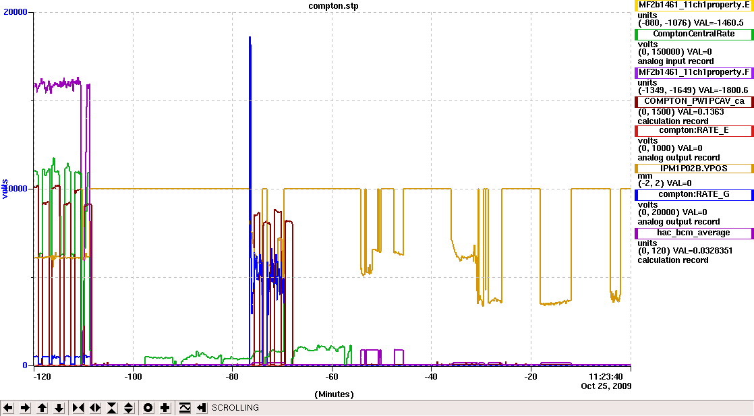Click the volts y-axis label

5,189
